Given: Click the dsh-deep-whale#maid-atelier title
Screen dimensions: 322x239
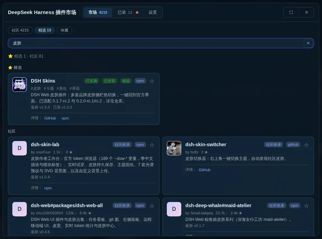Looking at the screenshot, I should click(x=218, y=205).
